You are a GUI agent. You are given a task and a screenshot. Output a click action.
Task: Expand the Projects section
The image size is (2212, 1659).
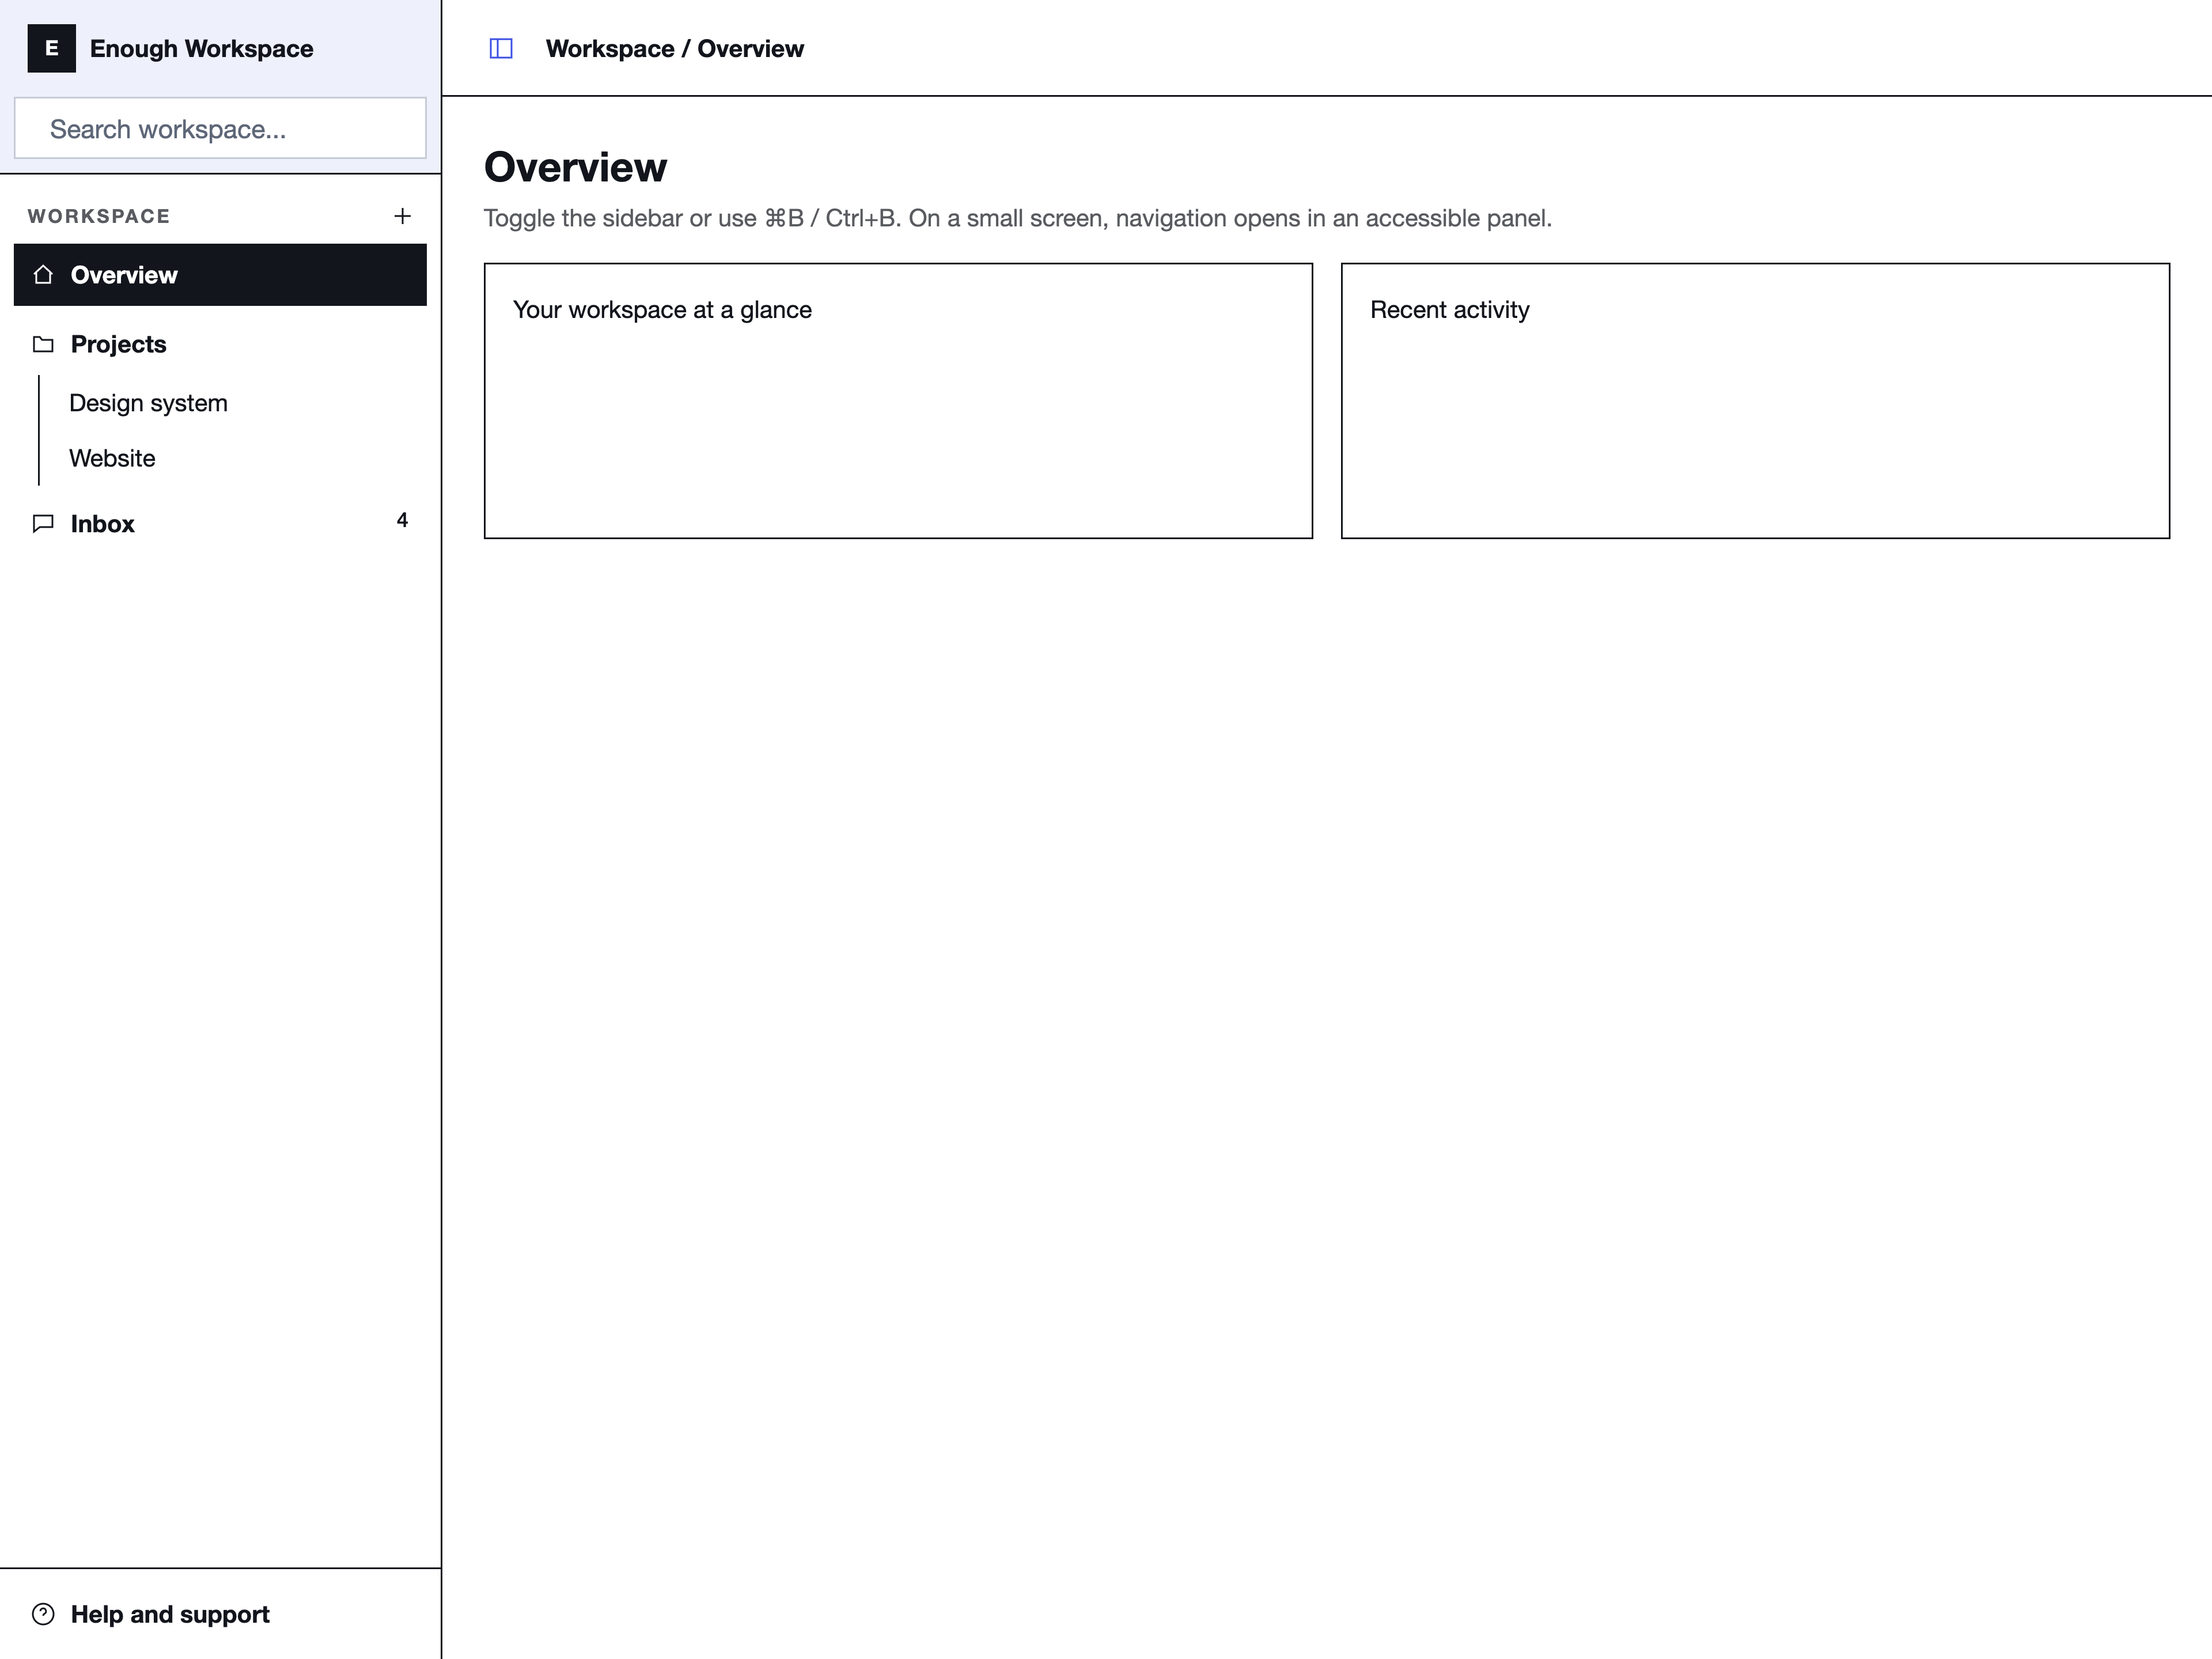(x=220, y=344)
